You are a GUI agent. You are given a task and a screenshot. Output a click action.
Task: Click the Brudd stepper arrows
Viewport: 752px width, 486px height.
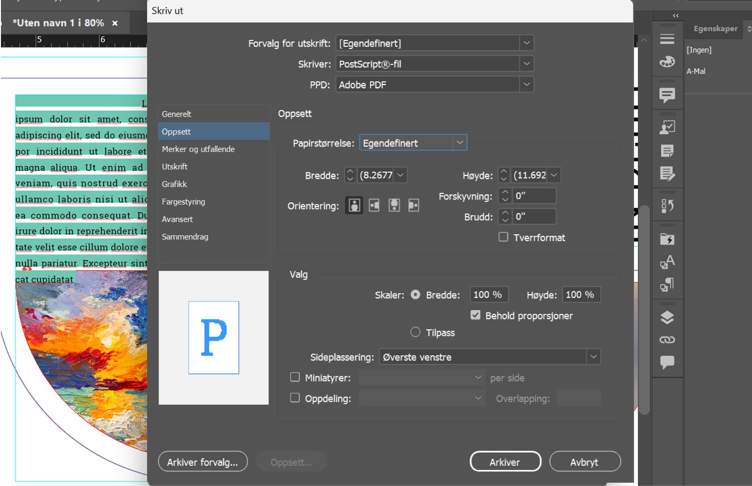tap(505, 216)
